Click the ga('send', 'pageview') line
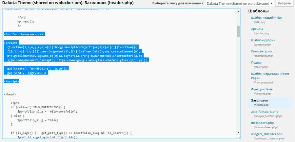Image resolution: width=295 pixels, height=142 pixels. (x=27, y=73)
